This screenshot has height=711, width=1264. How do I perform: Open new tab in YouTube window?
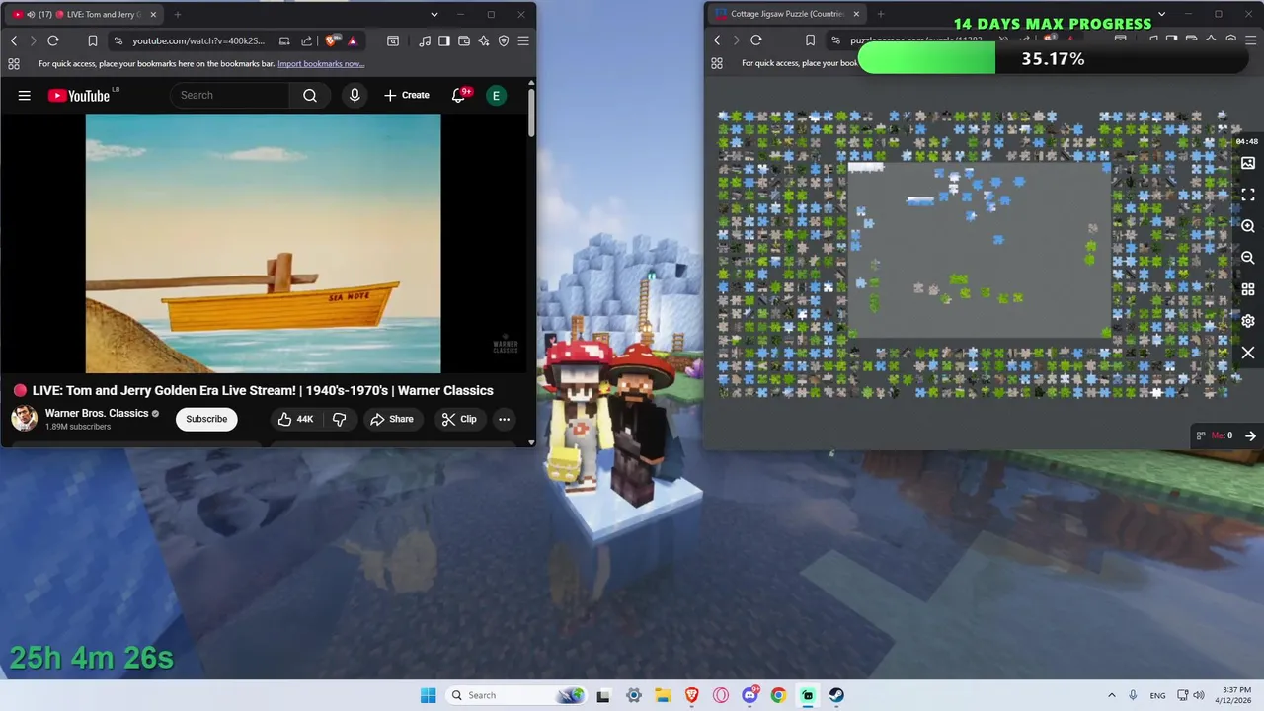(178, 14)
